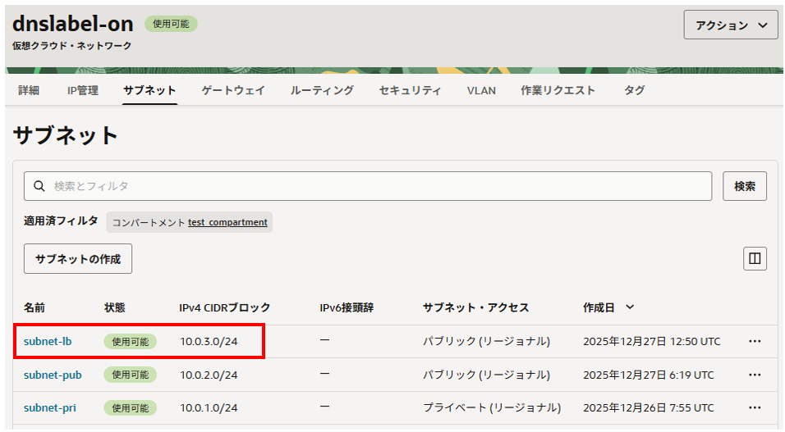
Task: Open the test_compartment filter chip
Action: click(227, 222)
